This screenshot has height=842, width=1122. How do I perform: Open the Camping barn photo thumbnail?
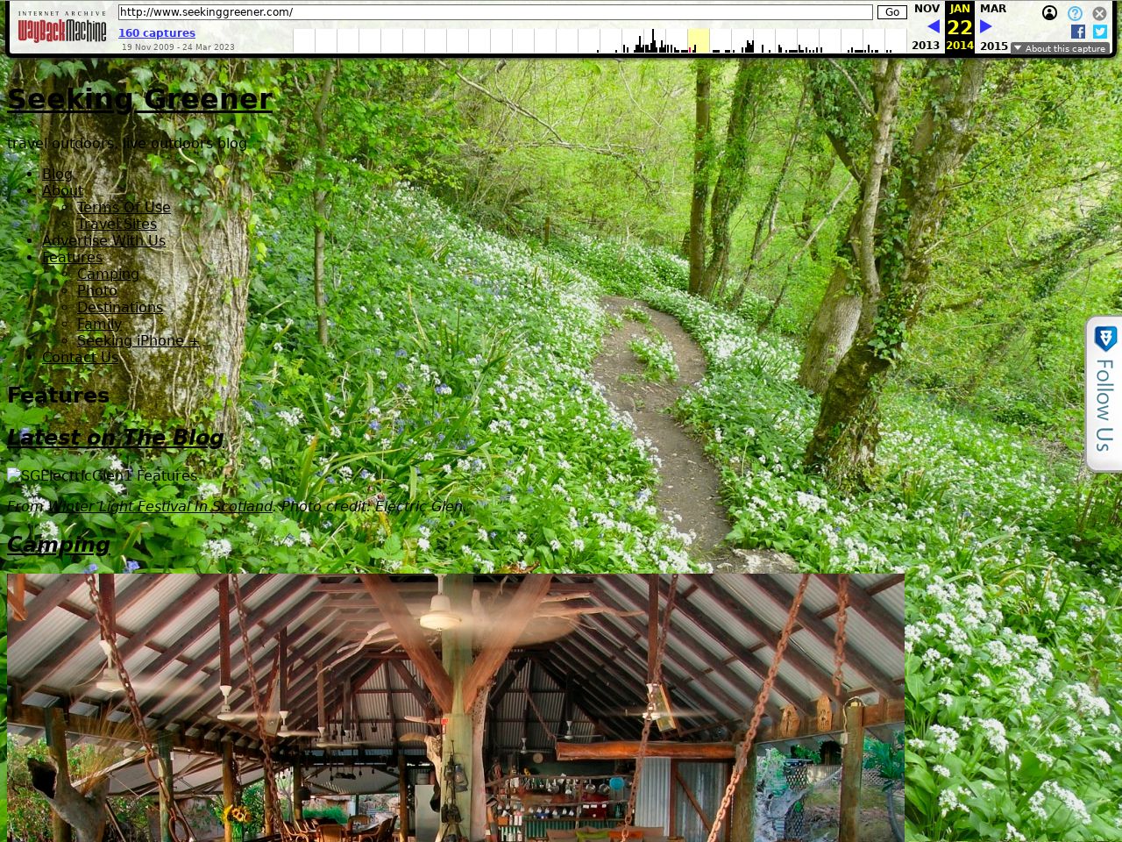point(456,707)
